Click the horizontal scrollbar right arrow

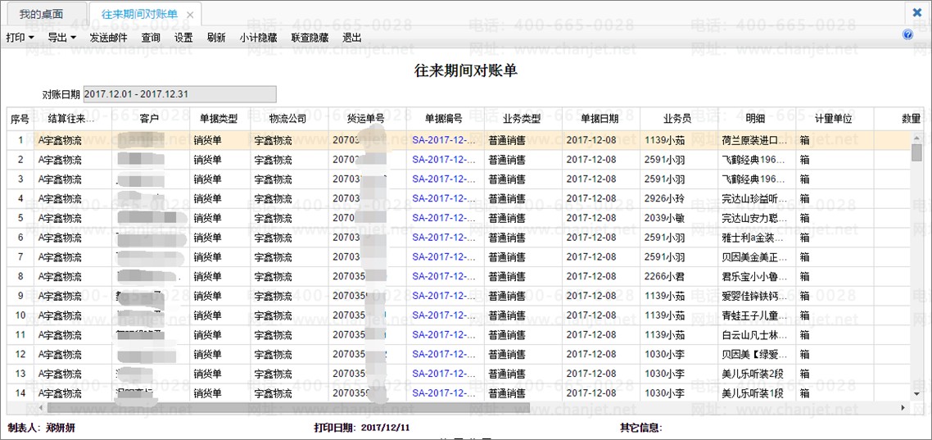click(903, 408)
